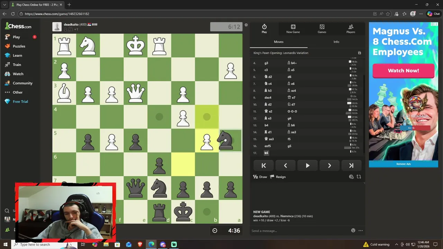Open a new browser tab

[69, 4]
